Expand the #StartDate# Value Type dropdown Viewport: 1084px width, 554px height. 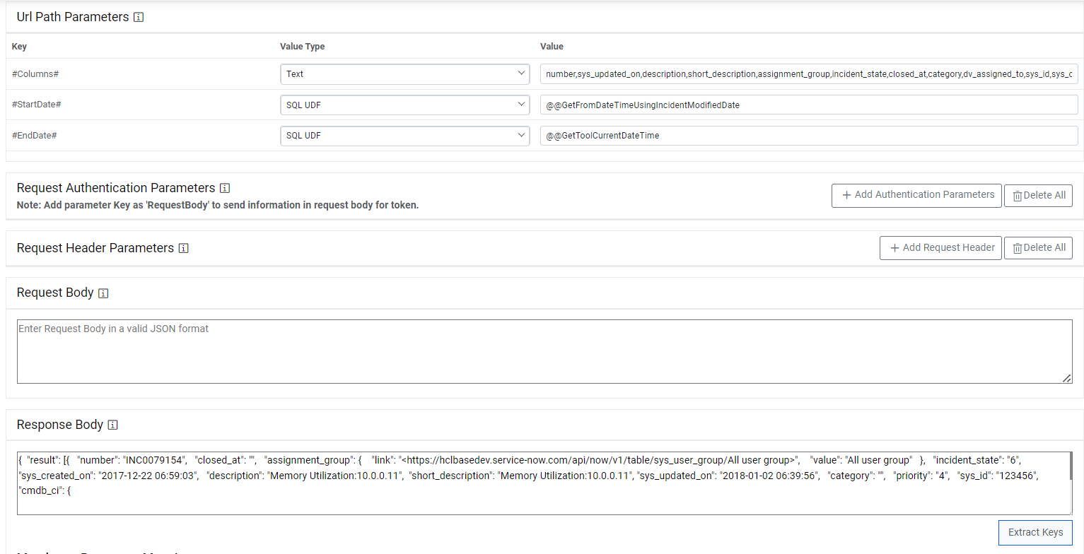click(404, 105)
